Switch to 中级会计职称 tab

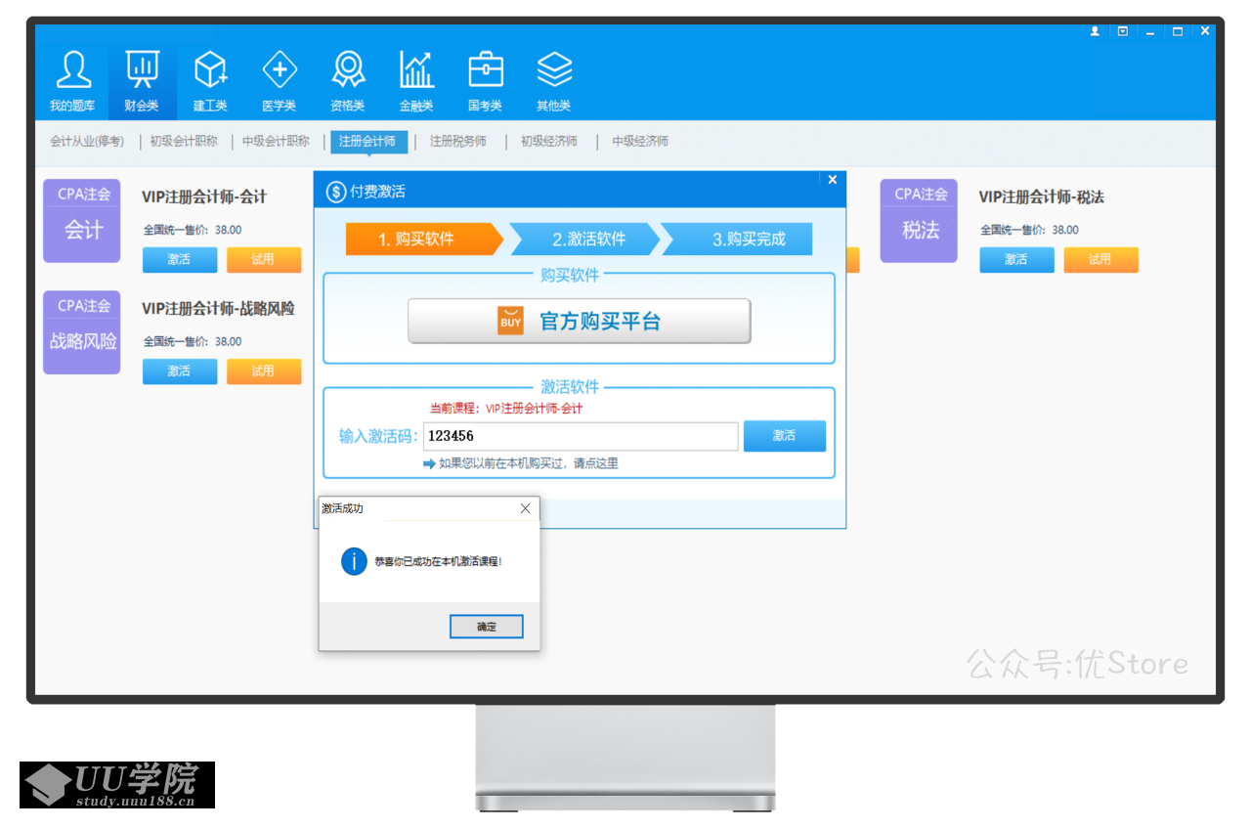coord(276,141)
